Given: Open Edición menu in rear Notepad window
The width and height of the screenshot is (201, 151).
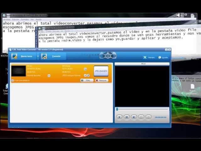Looking at the screenshot, I should [x=15, y=20].
